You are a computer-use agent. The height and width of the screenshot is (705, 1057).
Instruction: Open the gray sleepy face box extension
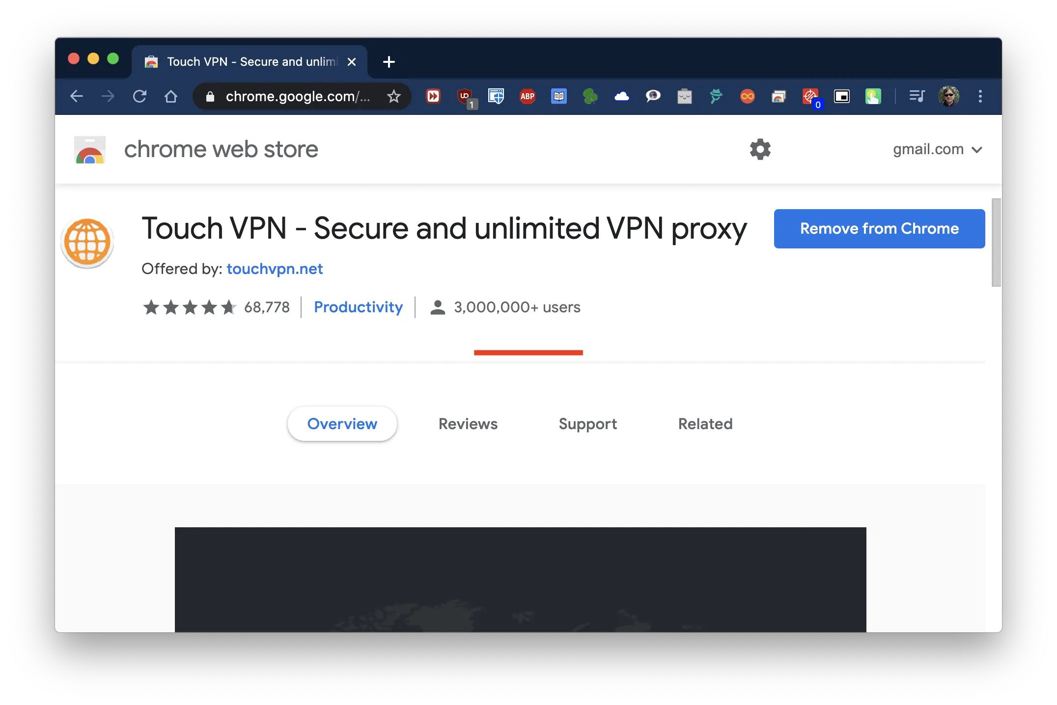tap(684, 96)
